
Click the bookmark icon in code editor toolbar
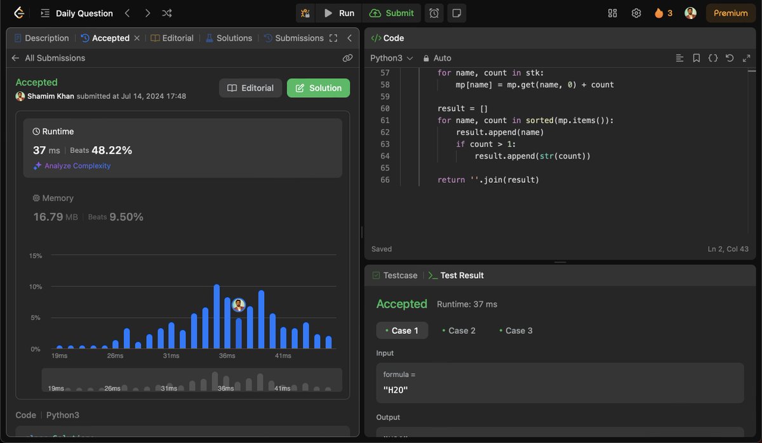[x=697, y=58]
